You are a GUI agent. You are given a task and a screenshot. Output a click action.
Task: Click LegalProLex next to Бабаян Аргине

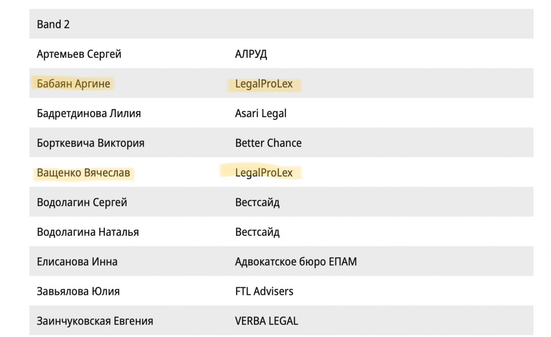coord(264,84)
